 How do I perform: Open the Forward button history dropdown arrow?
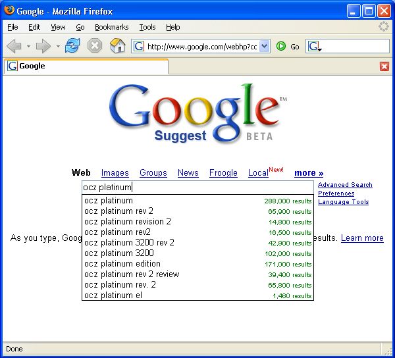tap(58, 46)
